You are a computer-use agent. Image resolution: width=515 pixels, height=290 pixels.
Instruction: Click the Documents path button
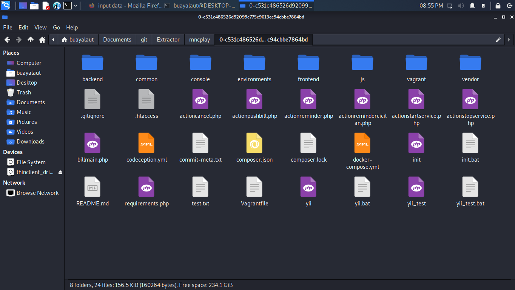(x=117, y=40)
